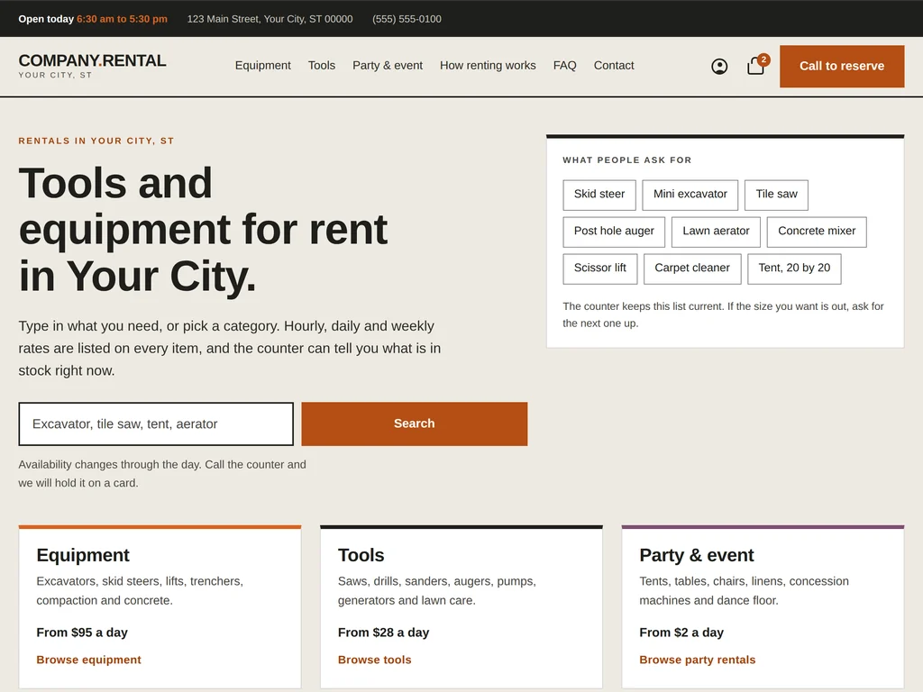Click the orange Search button

pyautogui.click(x=415, y=423)
